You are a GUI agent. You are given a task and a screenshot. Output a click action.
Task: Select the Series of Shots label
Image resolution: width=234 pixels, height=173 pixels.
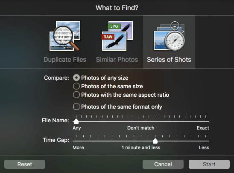click(x=169, y=60)
